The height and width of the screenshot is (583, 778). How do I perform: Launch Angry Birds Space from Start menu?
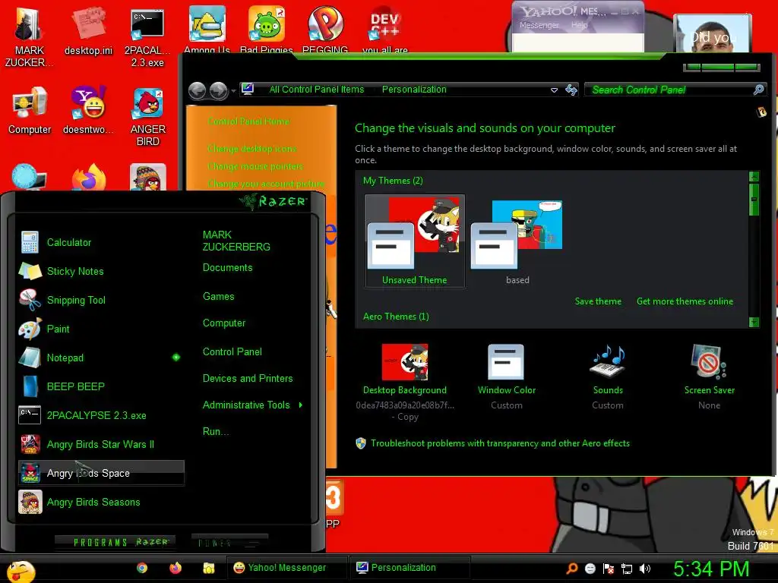click(x=101, y=473)
